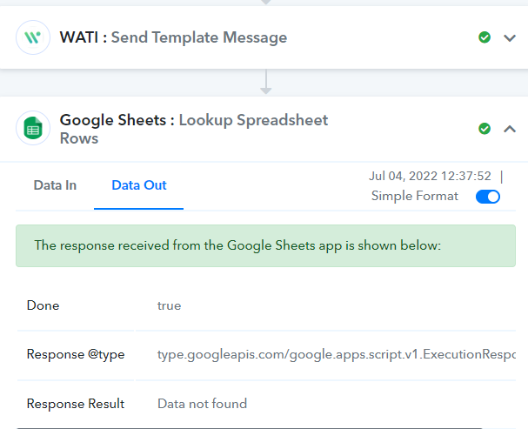Image resolution: width=528 pixels, height=429 pixels.
Task: Select the Data Out tab
Action: pos(138,185)
